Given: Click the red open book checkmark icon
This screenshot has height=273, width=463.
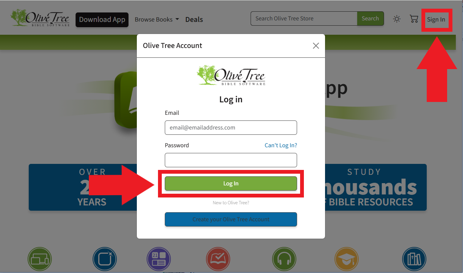Looking at the screenshot, I should [218, 259].
